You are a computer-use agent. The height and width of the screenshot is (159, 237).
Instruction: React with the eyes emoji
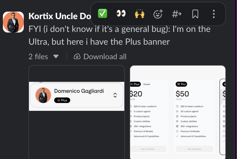pyautogui.click(x=121, y=14)
